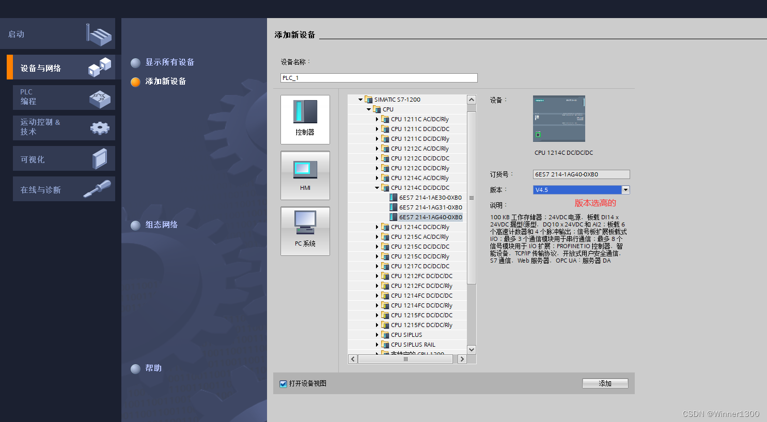This screenshot has height=422, width=767.
Task: Click the 显示所有设备 option
Action: point(170,62)
